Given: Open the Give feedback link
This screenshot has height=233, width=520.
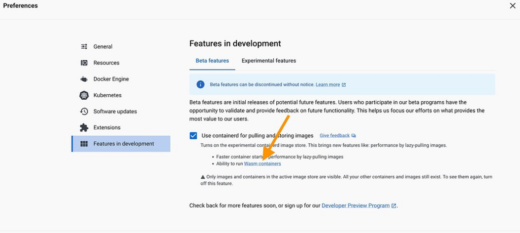Looking at the screenshot, I should [335, 136].
